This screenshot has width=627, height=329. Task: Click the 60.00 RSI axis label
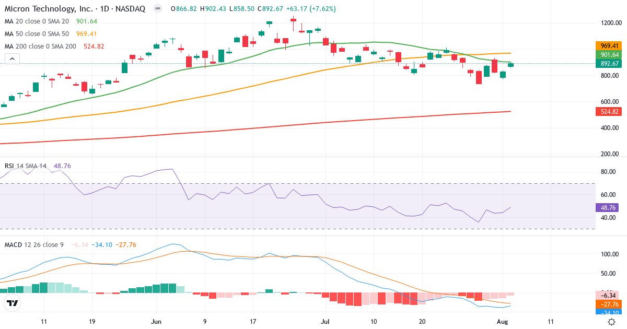pyautogui.click(x=609, y=194)
